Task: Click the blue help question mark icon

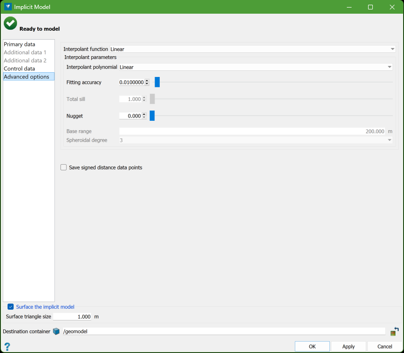Action: click(7, 347)
